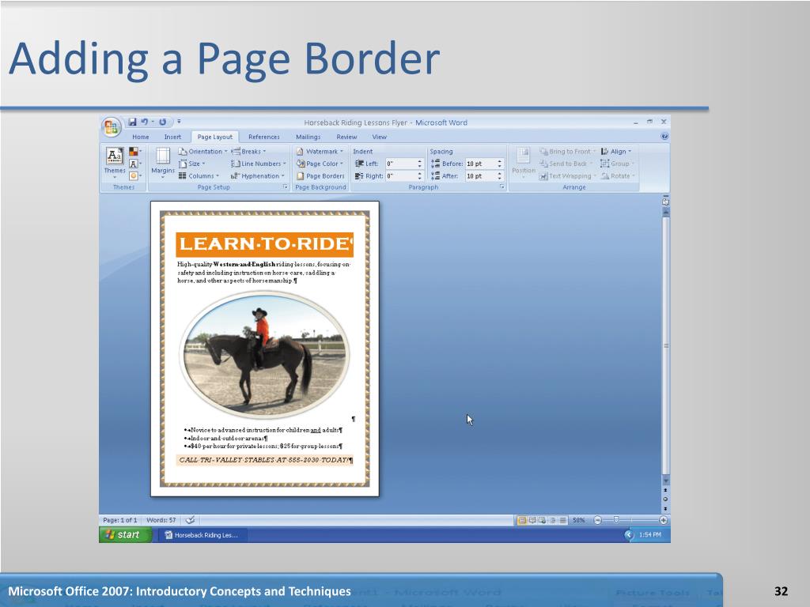Click the Indent Left input field
Image resolution: width=810 pixels, height=607 pixels.
point(400,164)
